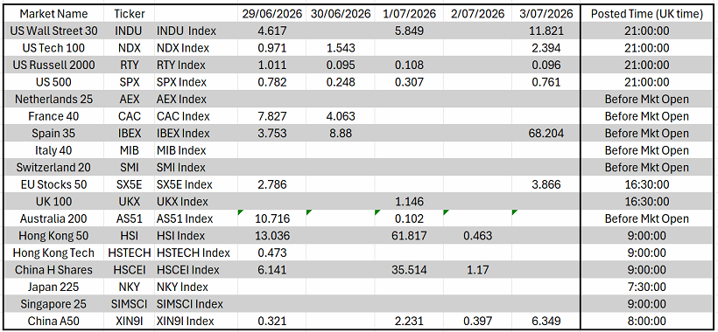Click the 29/06/2026 column header
The height and width of the screenshot is (332, 718).
coord(272,14)
